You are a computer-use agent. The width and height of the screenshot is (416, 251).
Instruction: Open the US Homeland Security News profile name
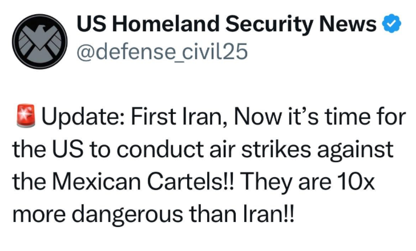227,24
